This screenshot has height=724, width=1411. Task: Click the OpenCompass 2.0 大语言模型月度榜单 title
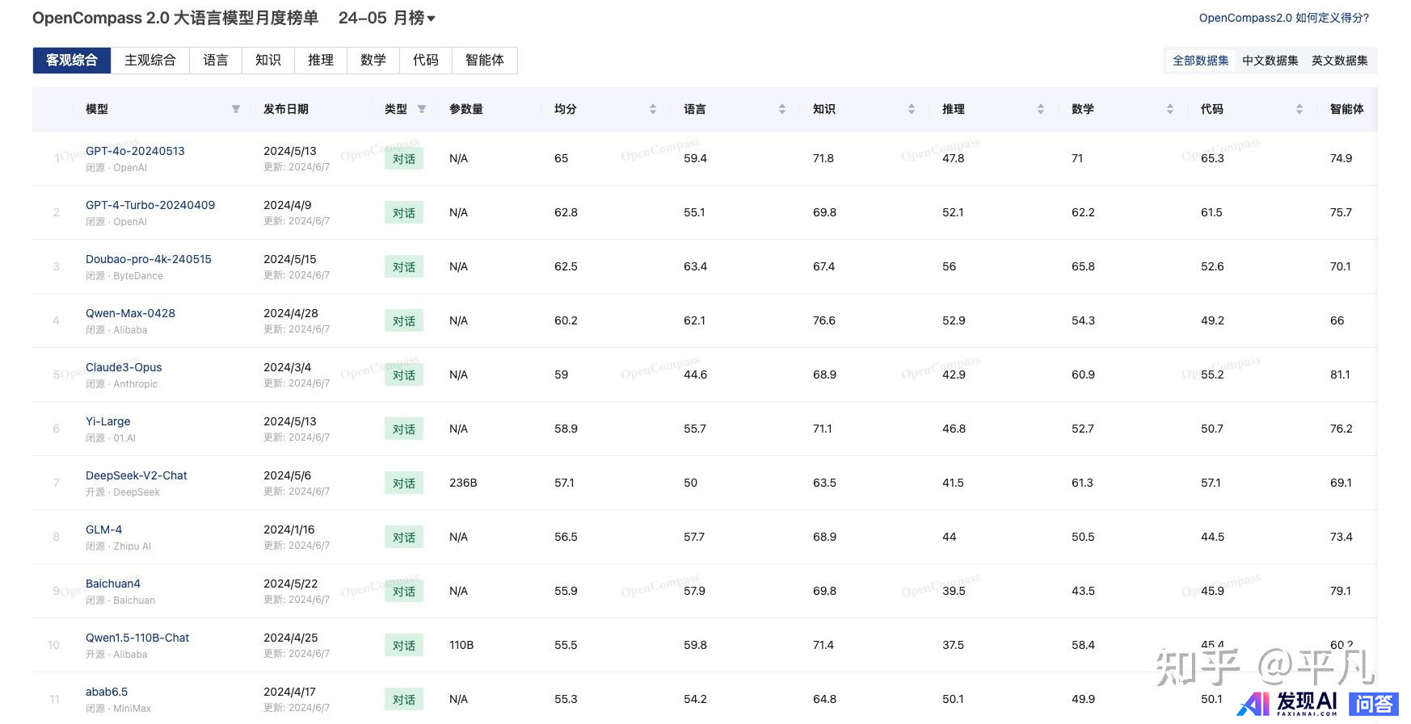(x=175, y=18)
